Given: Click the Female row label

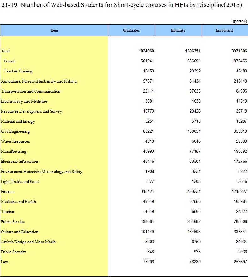Looking at the screenshot, I should coord(9,61).
